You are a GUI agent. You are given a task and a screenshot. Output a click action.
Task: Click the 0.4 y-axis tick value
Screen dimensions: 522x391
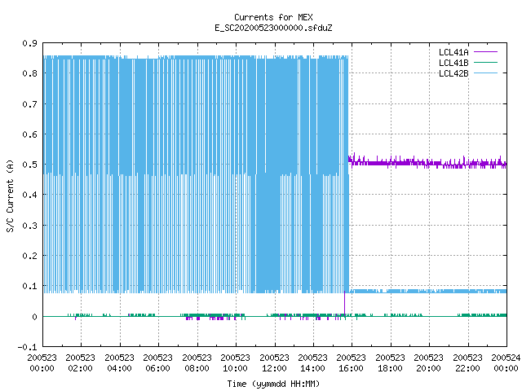29,195
